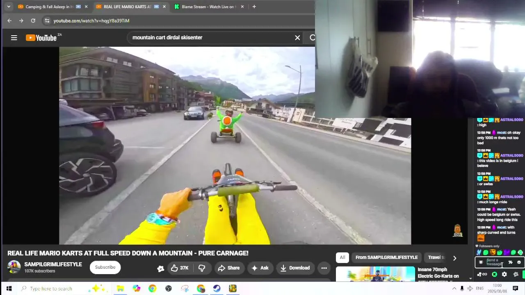The width and height of the screenshot is (525, 295).
Task: Reload the current YouTube page
Action: (x=33, y=20)
